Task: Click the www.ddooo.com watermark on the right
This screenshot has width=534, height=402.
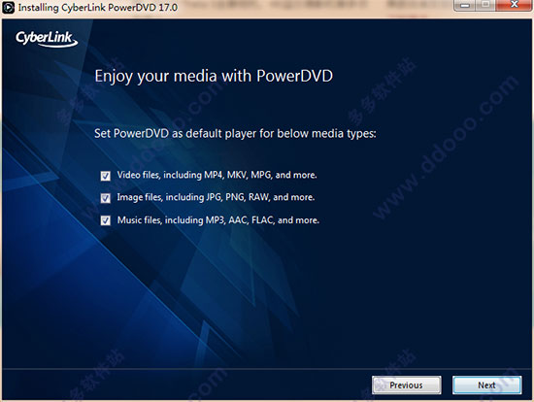Action: pyautogui.click(x=447, y=148)
